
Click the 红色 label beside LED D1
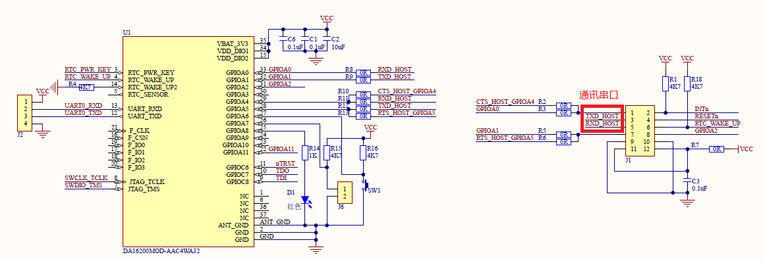pos(294,206)
